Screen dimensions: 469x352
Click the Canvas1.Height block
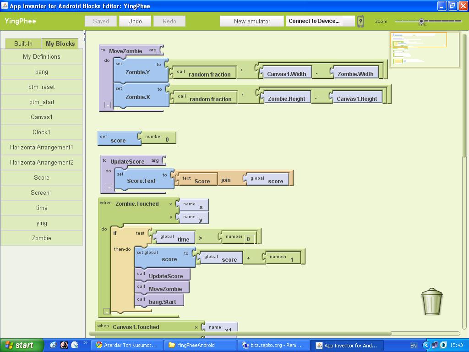pyautogui.click(x=356, y=97)
